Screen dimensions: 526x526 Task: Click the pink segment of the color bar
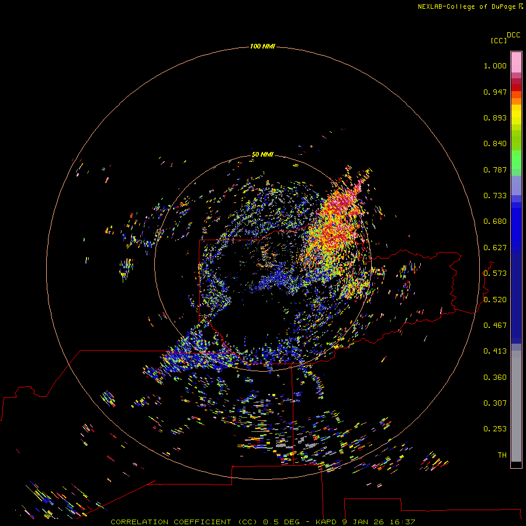(x=516, y=63)
